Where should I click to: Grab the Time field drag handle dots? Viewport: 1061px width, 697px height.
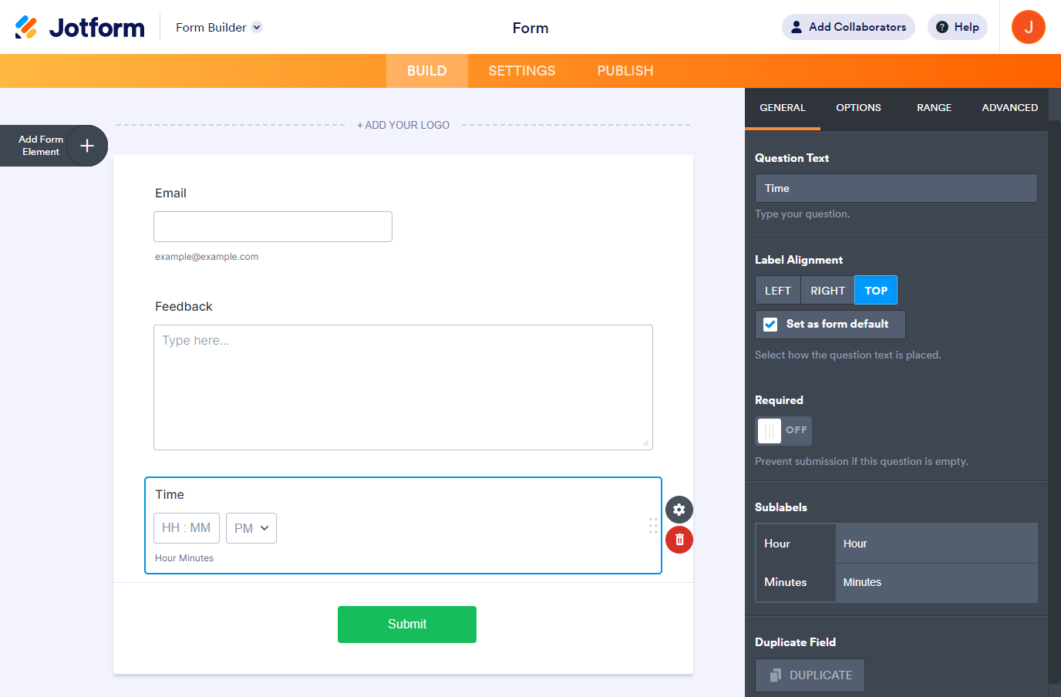(x=653, y=526)
